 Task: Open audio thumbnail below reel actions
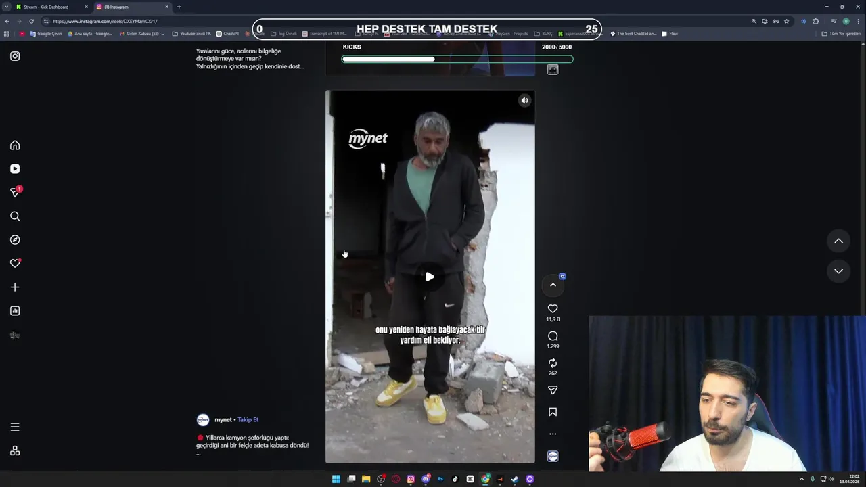[553, 457]
